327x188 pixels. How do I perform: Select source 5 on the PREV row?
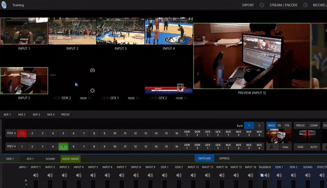[x=63, y=146]
